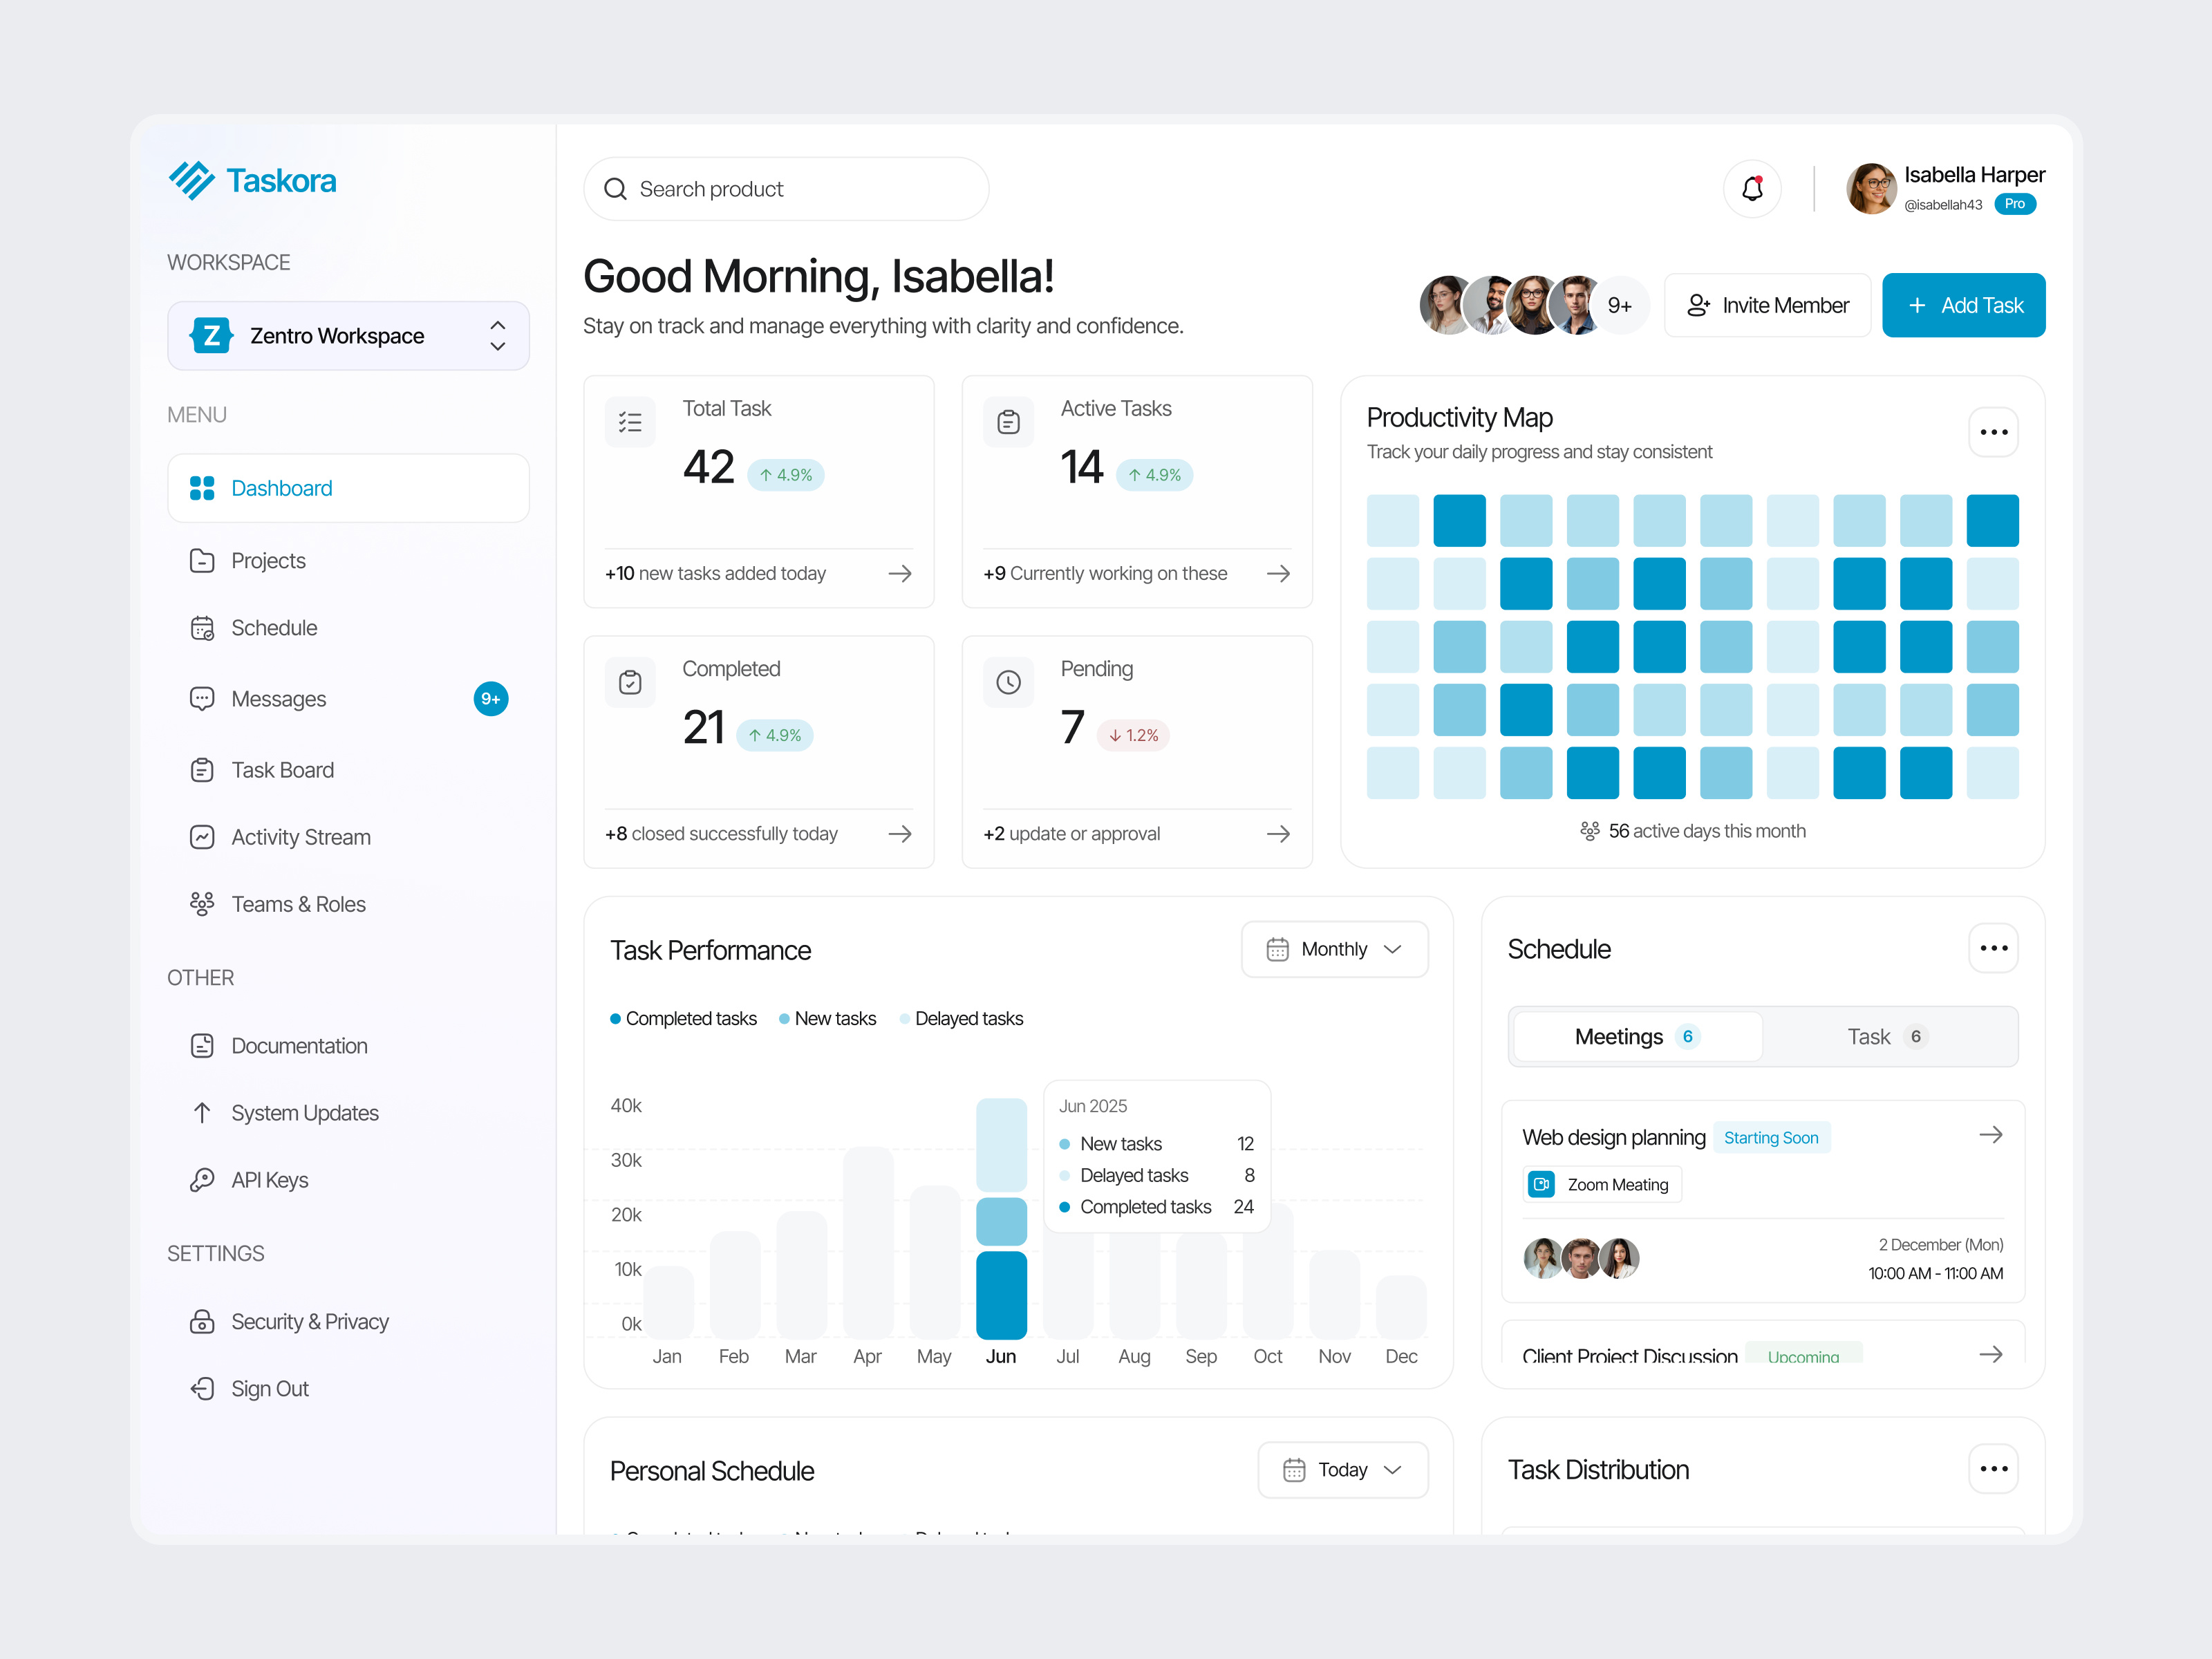Select Projects in the sidebar
Screen dimensions: 2212x1659
click(268, 561)
